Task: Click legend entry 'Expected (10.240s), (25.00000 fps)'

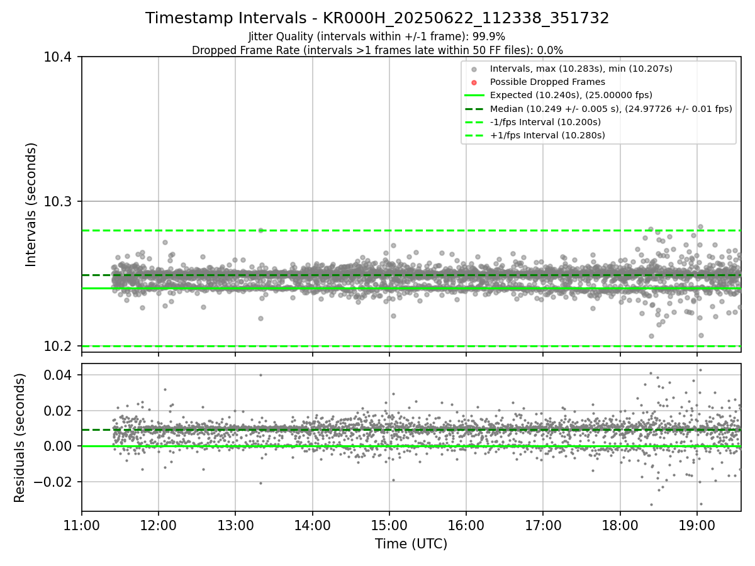Action: tap(571, 95)
